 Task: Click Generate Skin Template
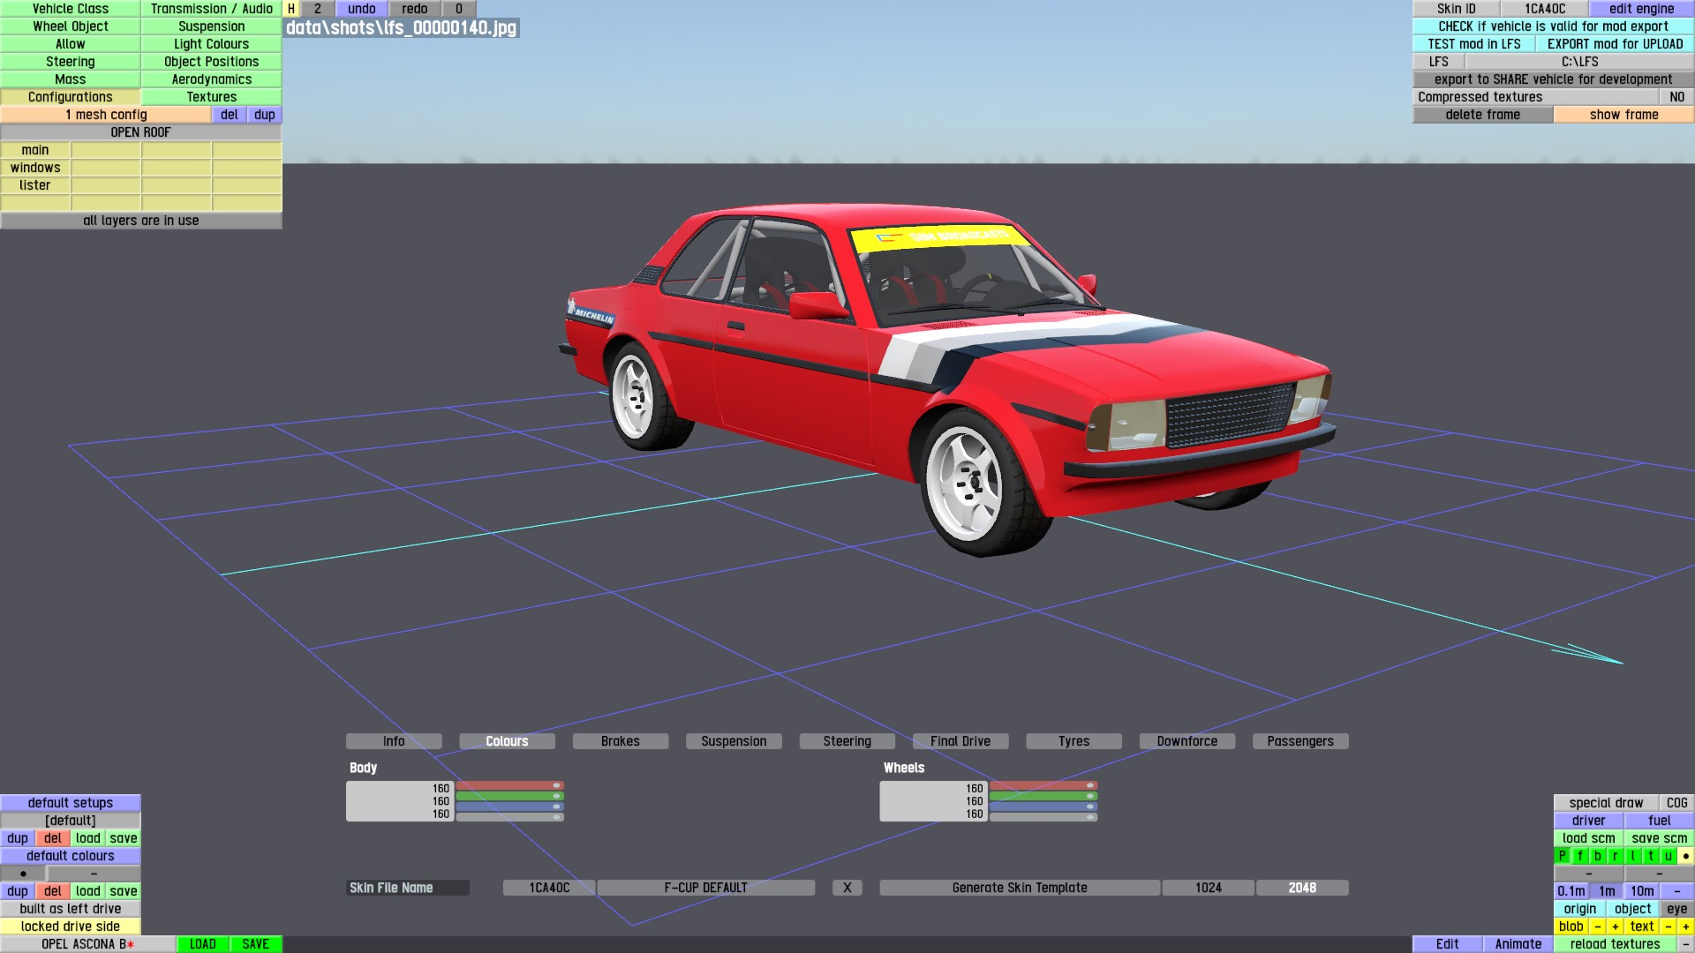[1019, 888]
